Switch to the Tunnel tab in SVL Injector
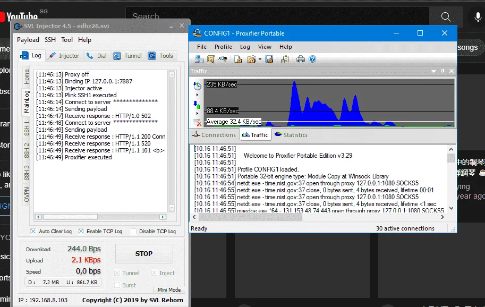 click(x=127, y=56)
